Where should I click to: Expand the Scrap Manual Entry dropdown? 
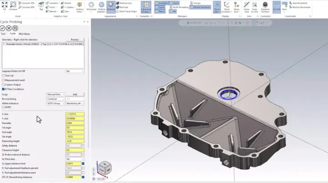[56, 94]
